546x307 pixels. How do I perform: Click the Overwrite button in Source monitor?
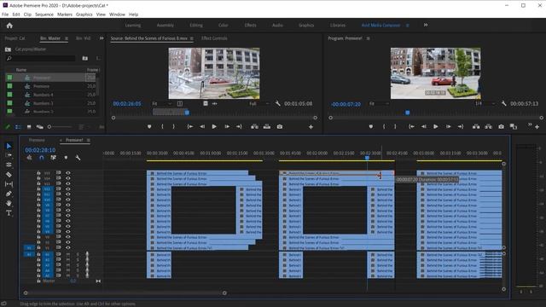[267, 127]
